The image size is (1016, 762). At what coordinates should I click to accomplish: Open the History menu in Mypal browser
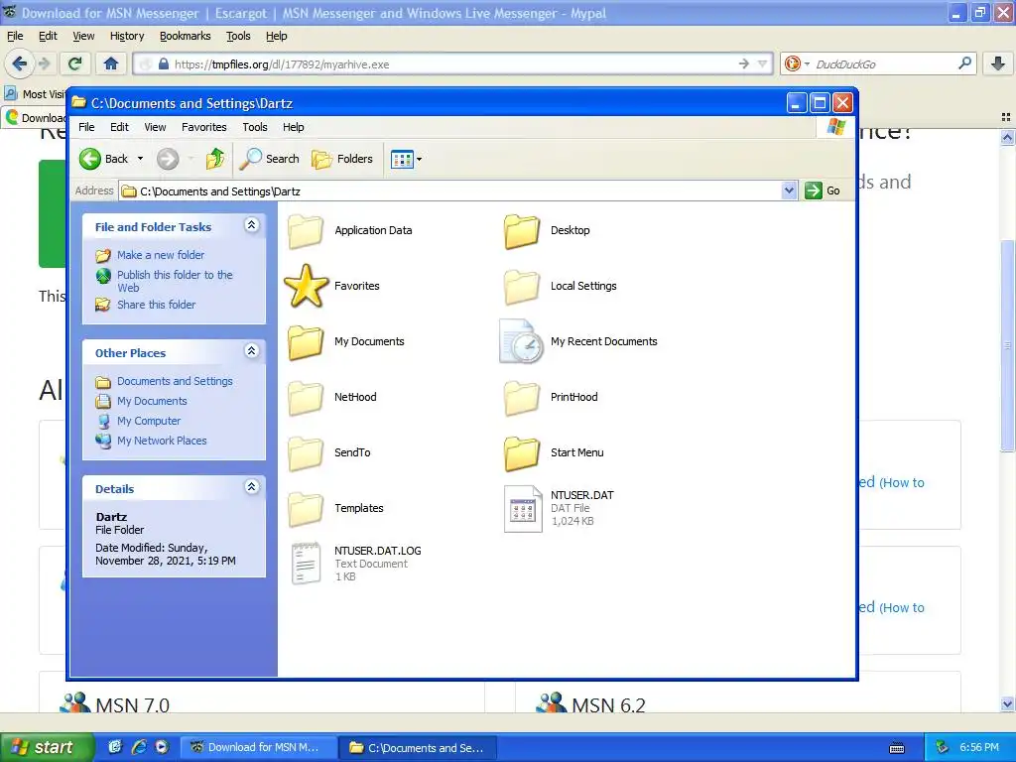point(127,36)
